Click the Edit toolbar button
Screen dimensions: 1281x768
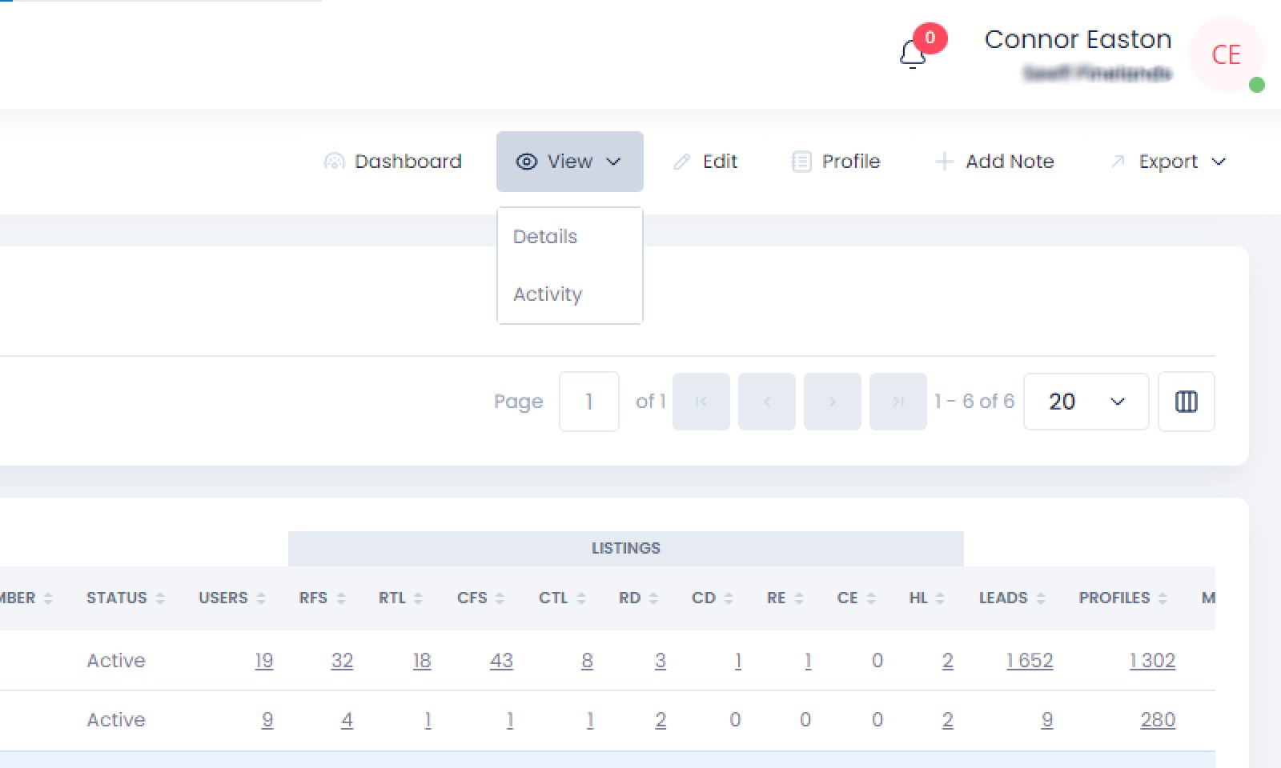pos(705,162)
